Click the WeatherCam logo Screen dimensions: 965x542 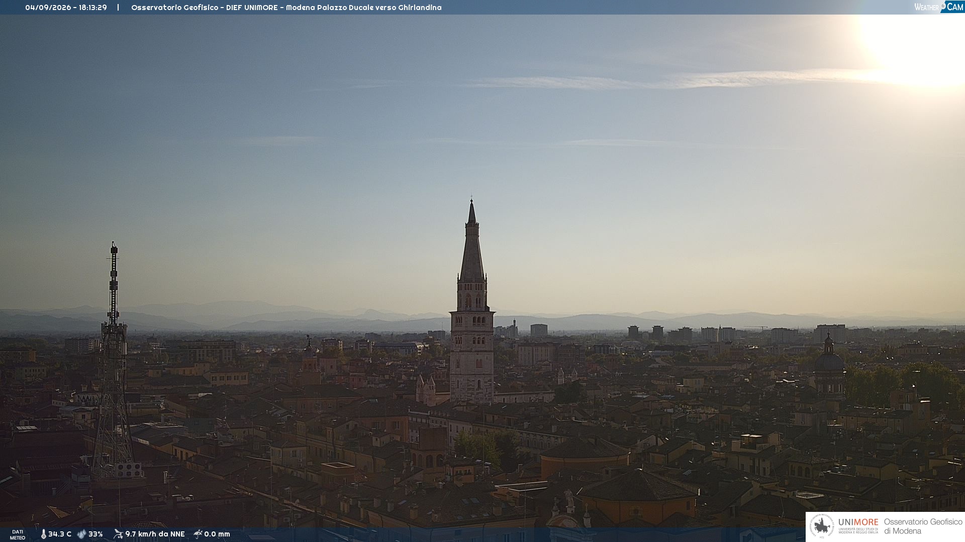939,7
